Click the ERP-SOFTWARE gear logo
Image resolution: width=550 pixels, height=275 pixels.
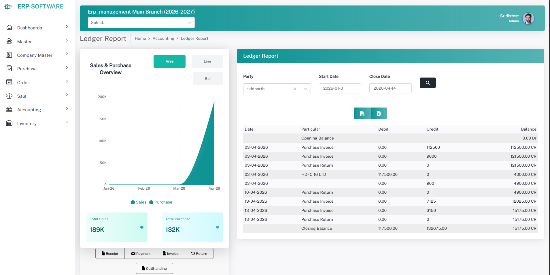click(9, 7)
